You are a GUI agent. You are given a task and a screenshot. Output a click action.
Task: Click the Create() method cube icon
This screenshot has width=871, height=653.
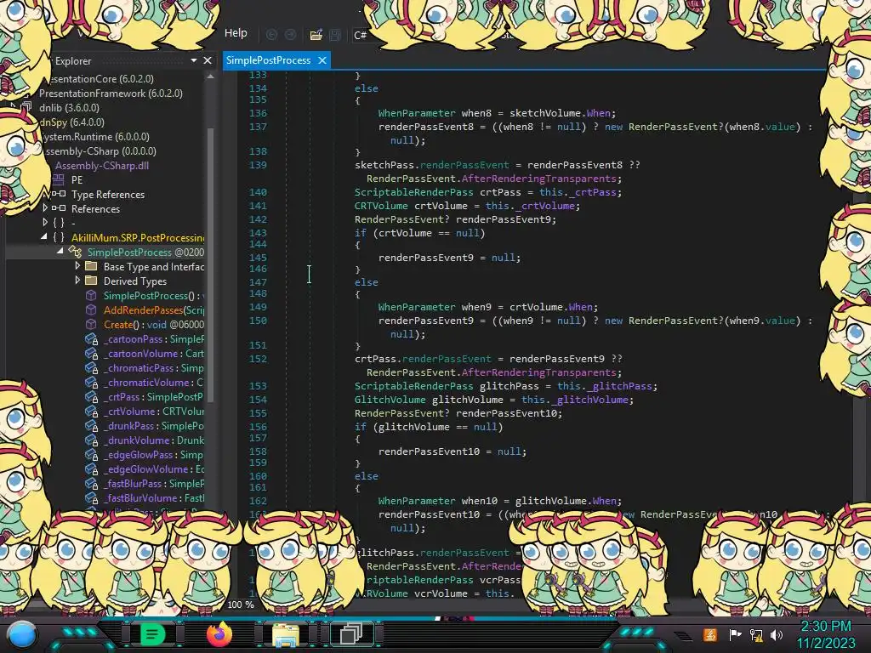coord(91,324)
